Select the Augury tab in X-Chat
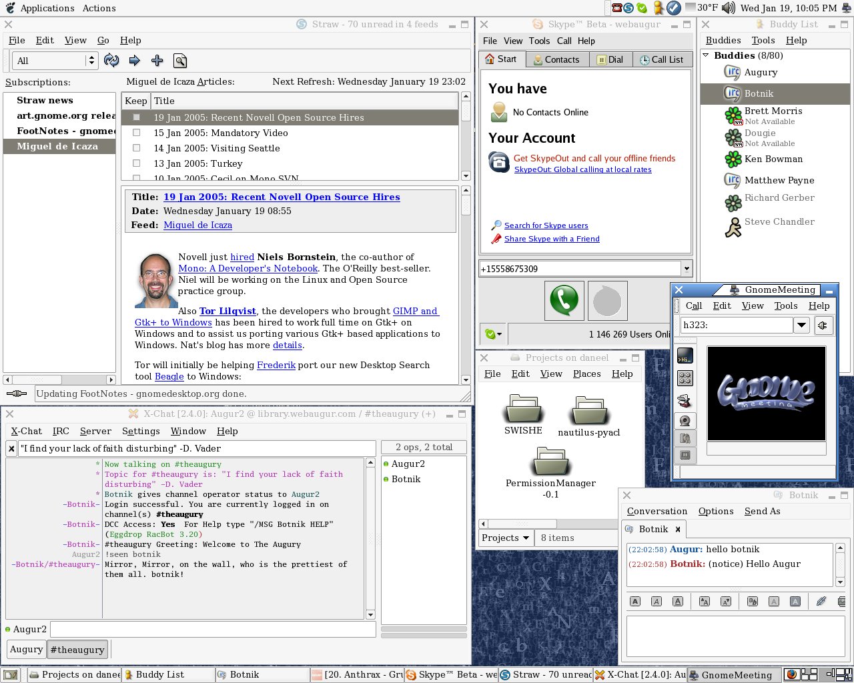The width and height of the screenshot is (854, 683). pyautogui.click(x=27, y=649)
